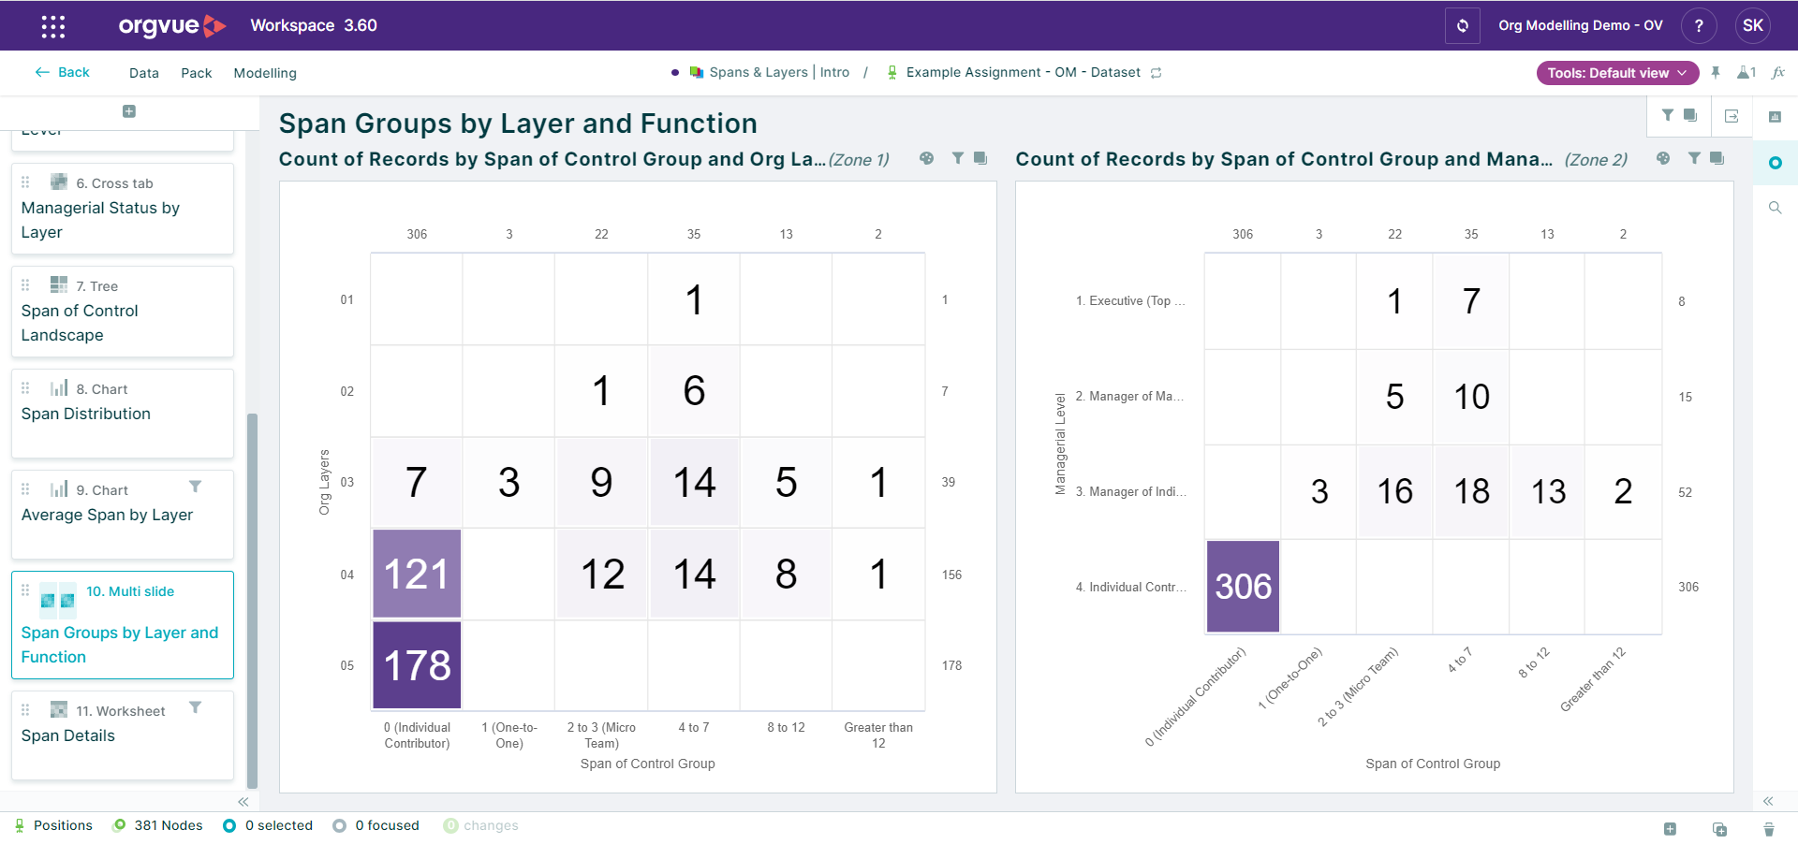Open the search magnifier in right sidebar
This screenshot has height=844, width=1798.
click(x=1775, y=208)
